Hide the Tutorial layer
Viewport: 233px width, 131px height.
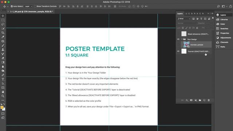click(x=178, y=51)
